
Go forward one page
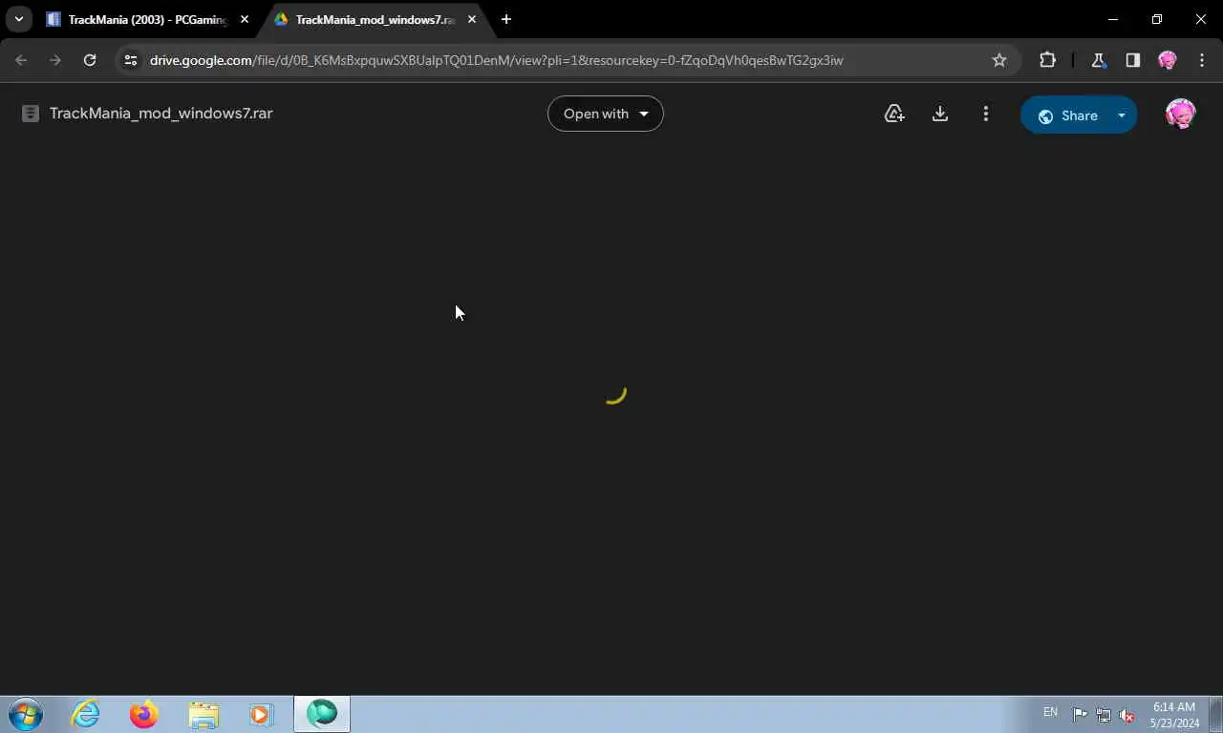pyautogui.click(x=55, y=60)
